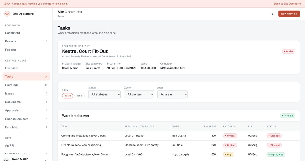305x161 pixels.
Task: Open Punch list in the sidebar
Action: click(26, 127)
